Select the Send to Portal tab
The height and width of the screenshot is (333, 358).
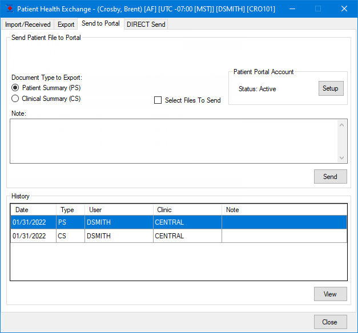point(100,23)
